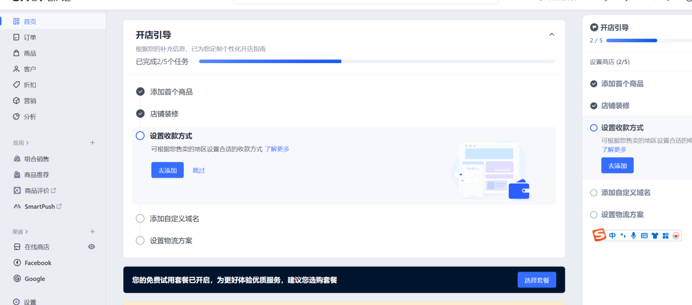The image size is (692, 305).
Task: Open the Google channel icon
Action: [x=17, y=279]
